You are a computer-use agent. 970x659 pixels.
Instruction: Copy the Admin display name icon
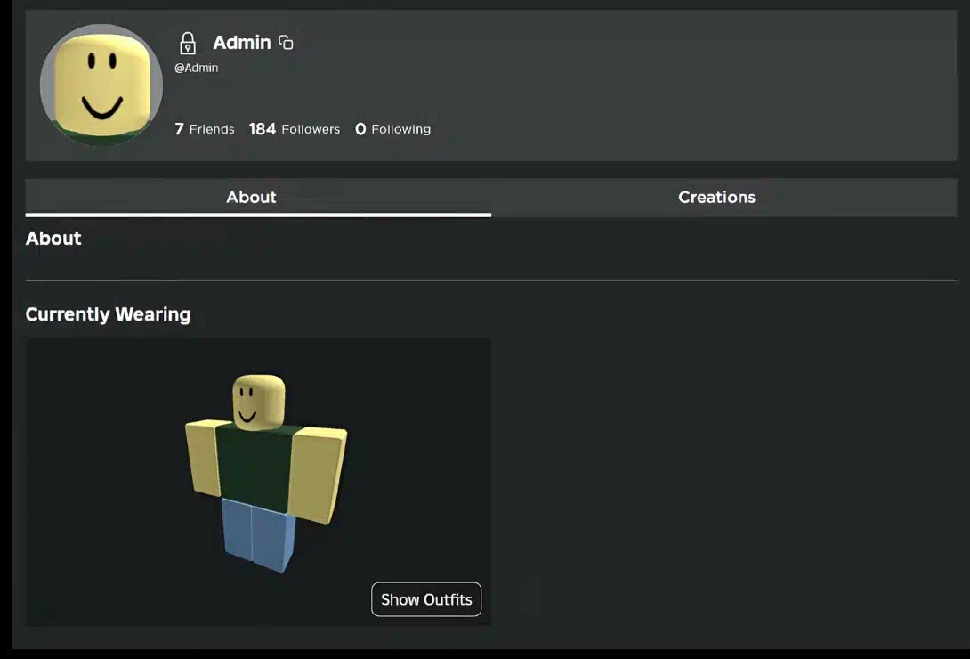point(286,42)
